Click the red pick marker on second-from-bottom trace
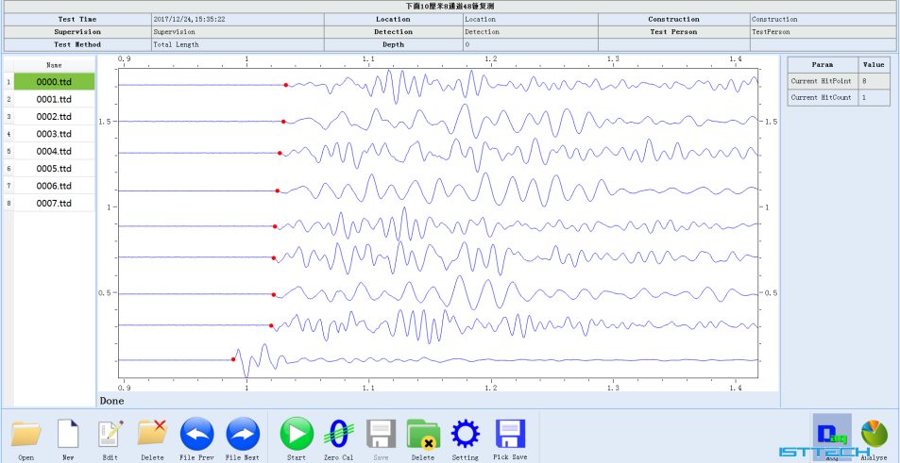Image resolution: width=900 pixels, height=463 pixels. 271,325
